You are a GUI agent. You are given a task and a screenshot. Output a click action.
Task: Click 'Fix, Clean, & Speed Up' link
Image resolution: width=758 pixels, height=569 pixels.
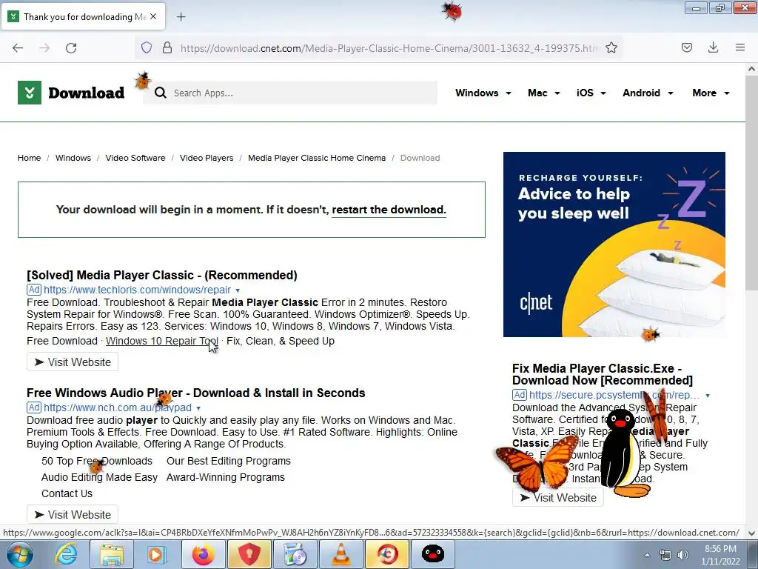(281, 341)
